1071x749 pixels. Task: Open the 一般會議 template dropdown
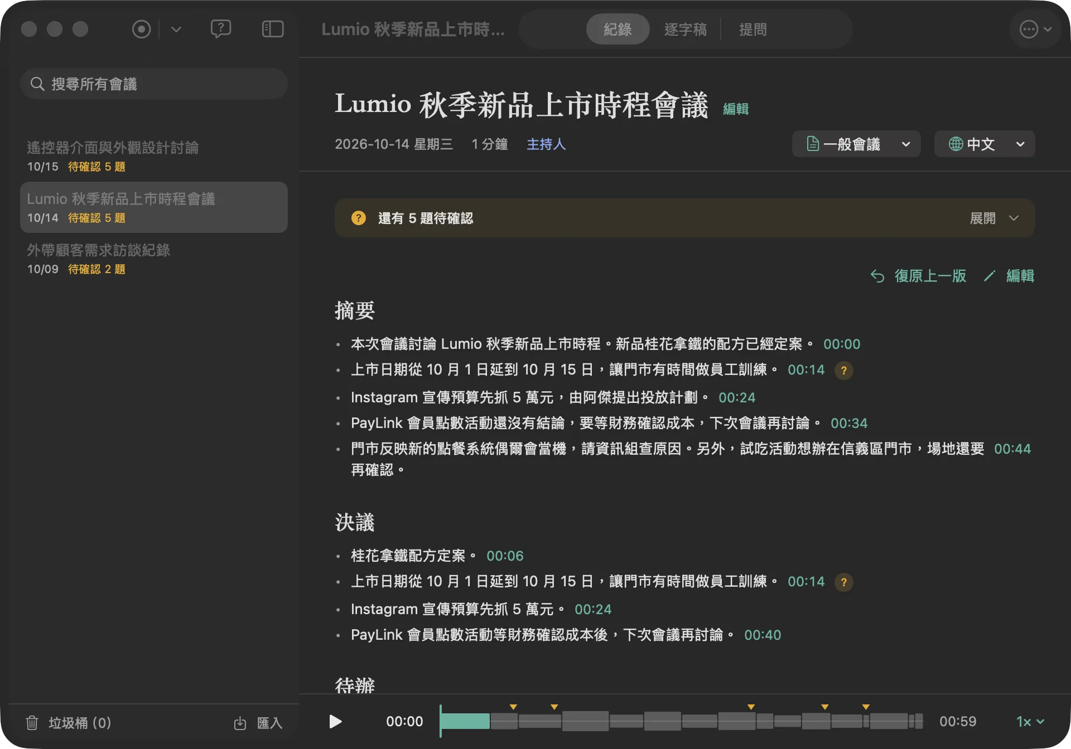tap(856, 144)
